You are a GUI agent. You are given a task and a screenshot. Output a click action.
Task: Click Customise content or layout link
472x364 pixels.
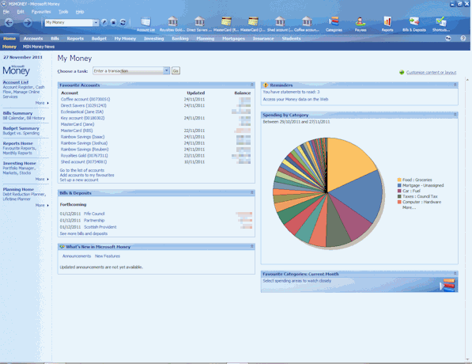click(x=431, y=73)
